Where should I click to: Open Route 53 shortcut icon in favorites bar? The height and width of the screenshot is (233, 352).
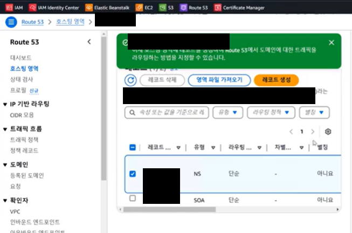183,8
